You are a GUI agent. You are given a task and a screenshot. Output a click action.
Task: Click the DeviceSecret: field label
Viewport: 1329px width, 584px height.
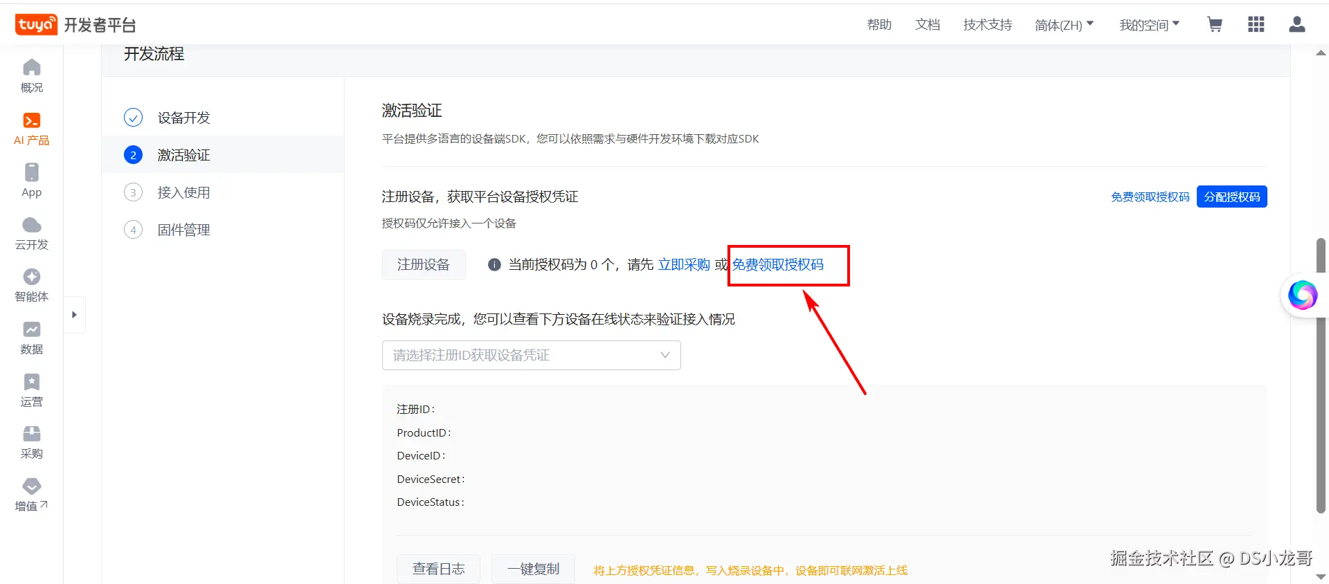coord(431,479)
